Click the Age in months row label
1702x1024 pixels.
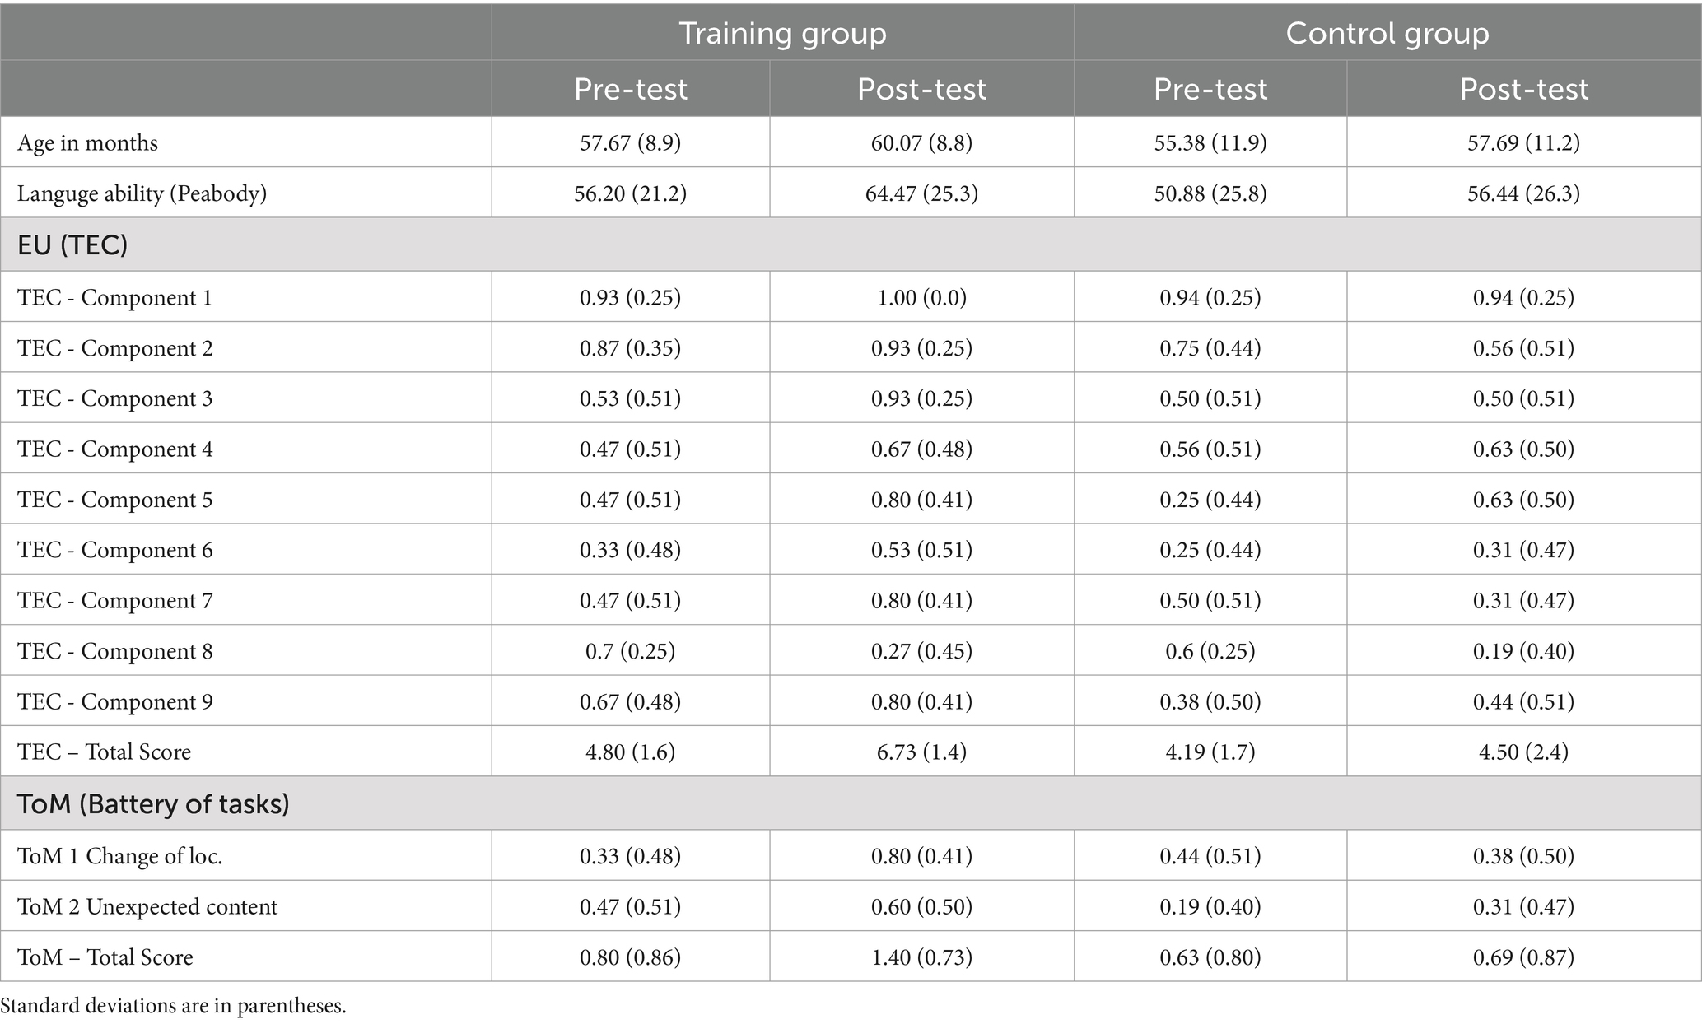[x=87, y=143]
